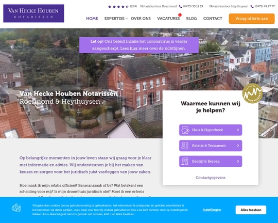The width and height of the screenshot is (278, 223).
Task: Click the Van Hecke Houben Notarissen logo
Action: 33,13
